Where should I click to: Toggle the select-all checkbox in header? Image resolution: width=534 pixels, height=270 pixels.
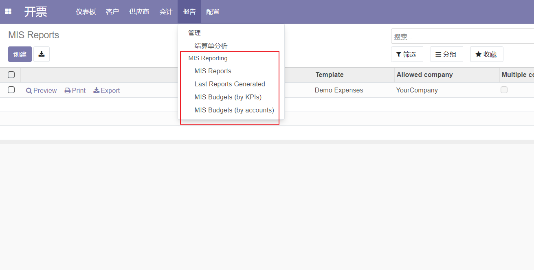click(11, 75)
